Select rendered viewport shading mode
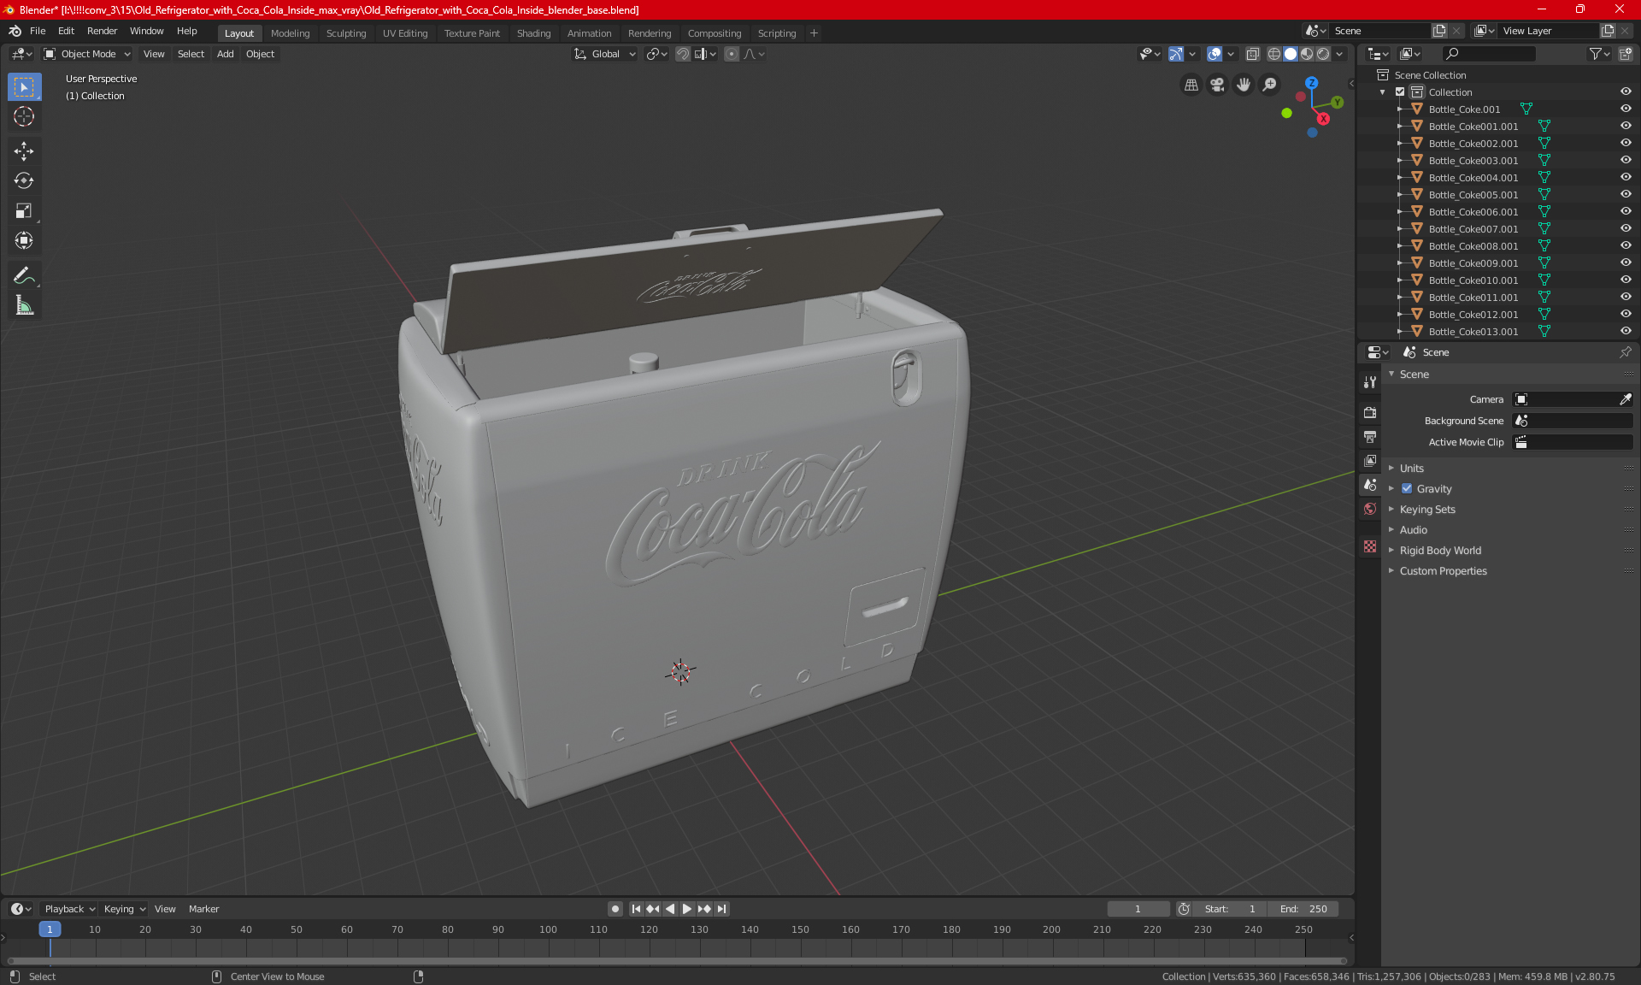1641x985 pixels. tap(1323, 54)
